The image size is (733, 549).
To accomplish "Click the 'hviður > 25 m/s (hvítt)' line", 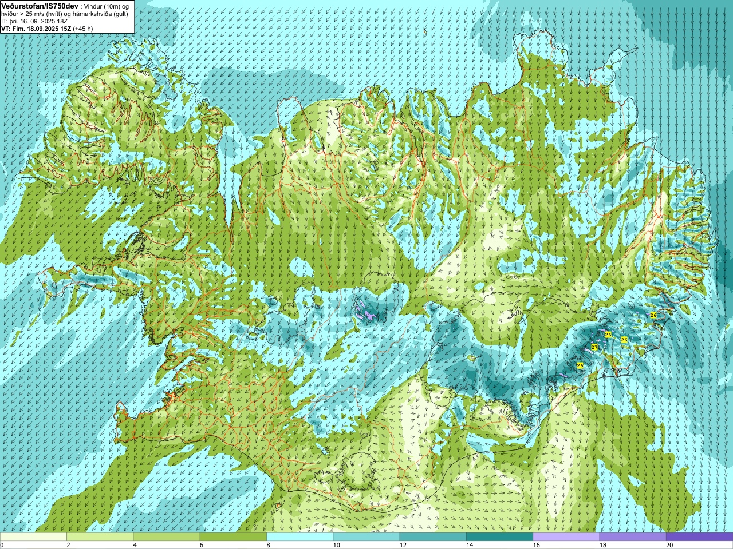I will pos(32,14).
